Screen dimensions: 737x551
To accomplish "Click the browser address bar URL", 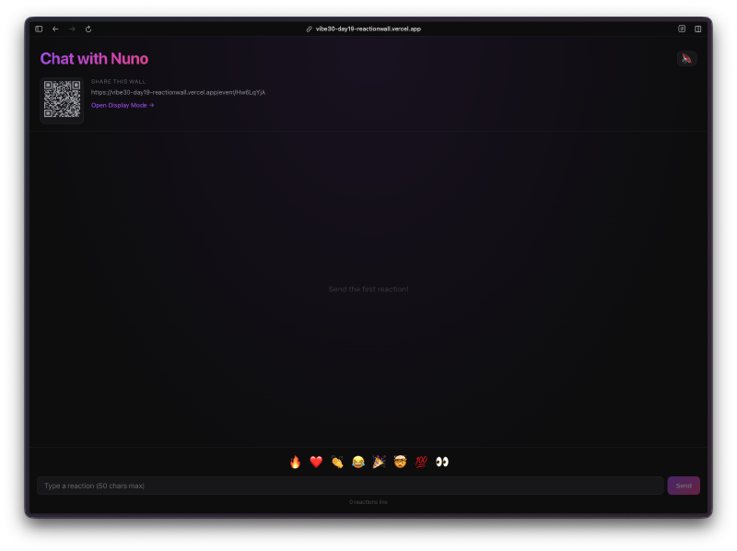I will [368, 29].
